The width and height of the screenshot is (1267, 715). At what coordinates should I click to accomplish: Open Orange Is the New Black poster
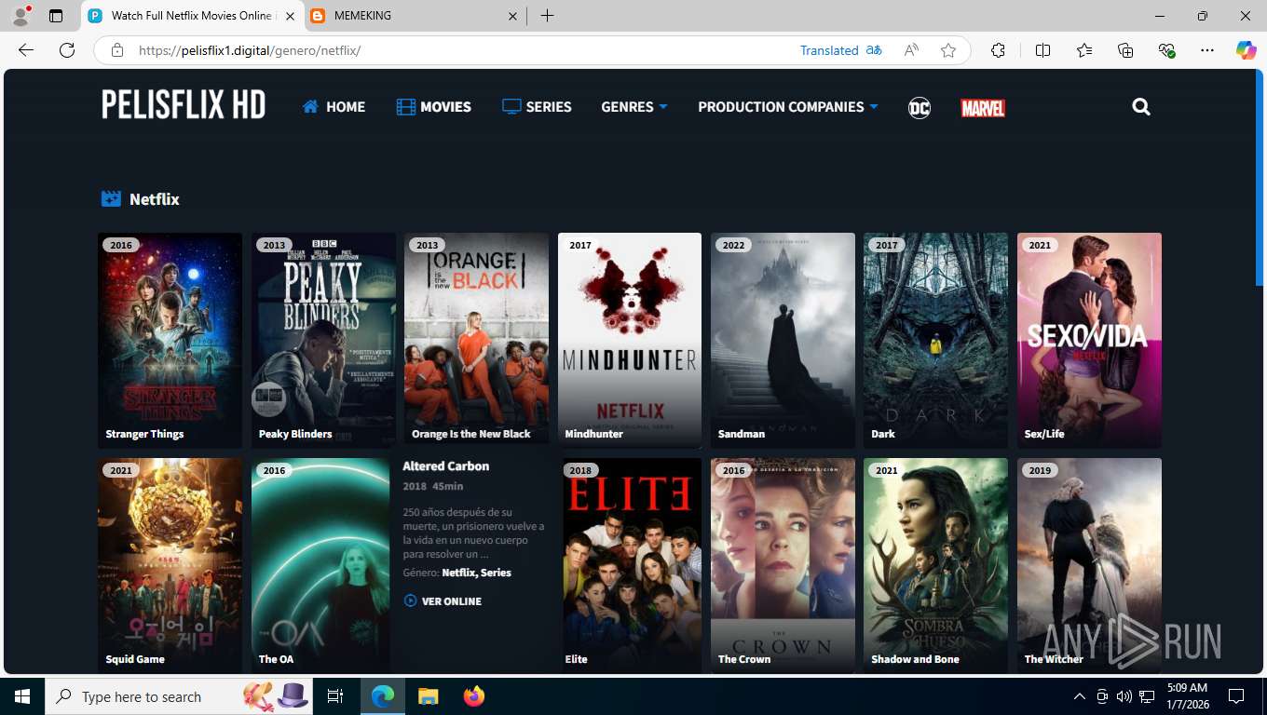pyautogui.click(x=476, y=340)
